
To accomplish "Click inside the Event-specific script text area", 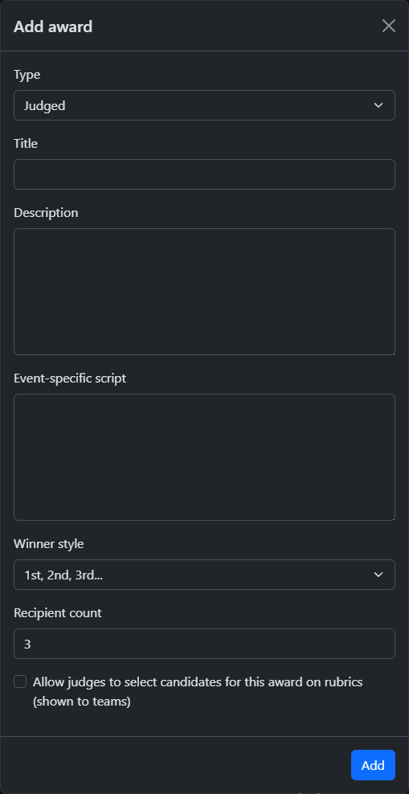I will click(204, 457).
